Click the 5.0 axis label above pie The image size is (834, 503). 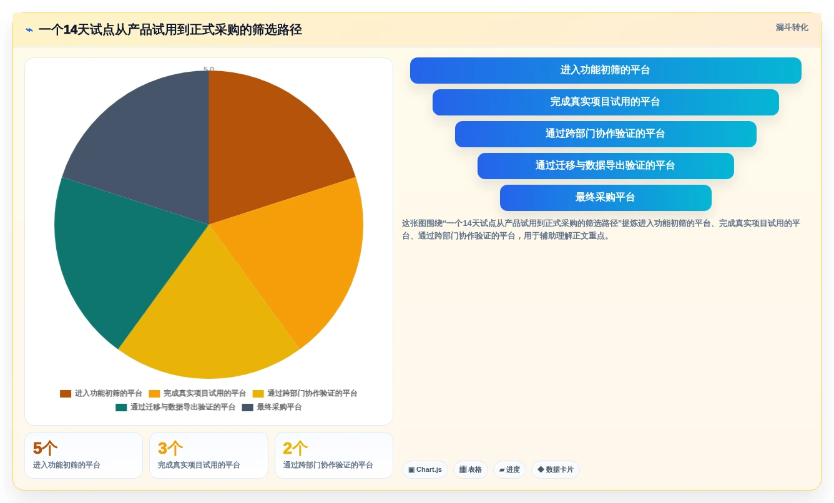point(208,69)
